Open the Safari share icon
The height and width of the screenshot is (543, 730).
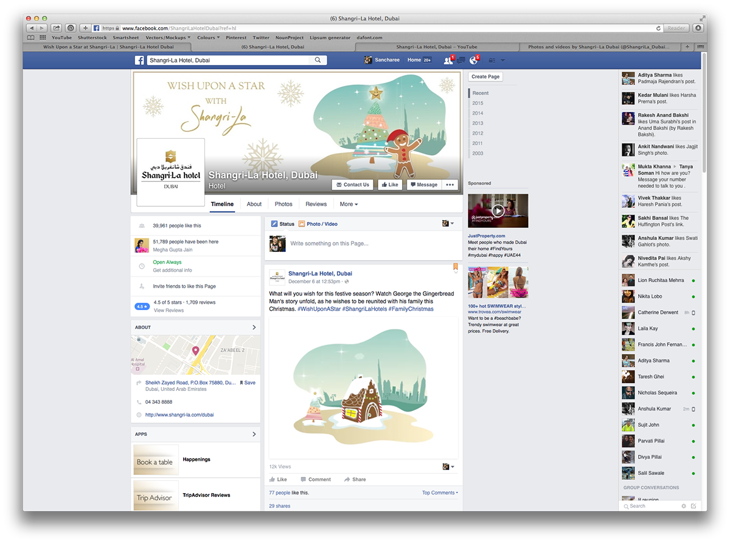(57, 28)
